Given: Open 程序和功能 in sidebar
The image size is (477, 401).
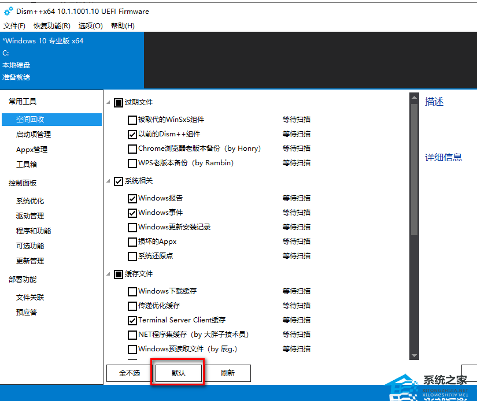Looking at the screenshot, I should (34, 231).
